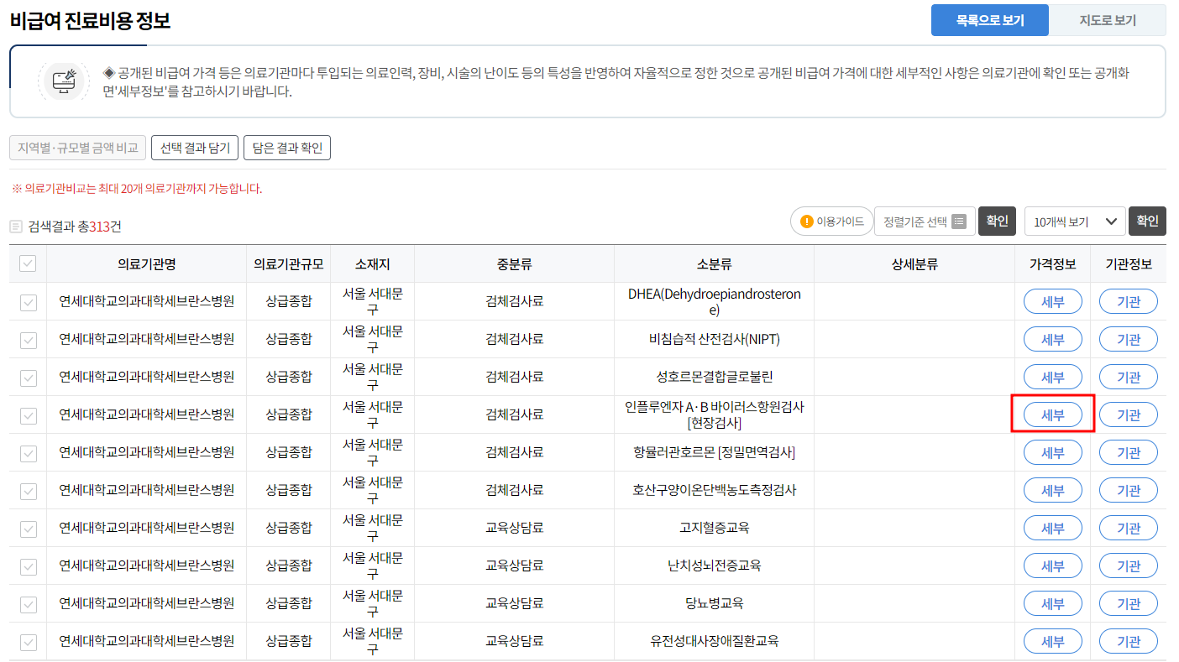Check the row for 성호르몬결합글로불린
The height and width of the screenshot is (662, 1179).
[x=29, y=378]
